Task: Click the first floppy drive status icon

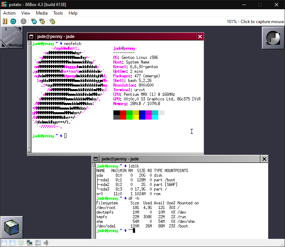Action: (4, 243)
